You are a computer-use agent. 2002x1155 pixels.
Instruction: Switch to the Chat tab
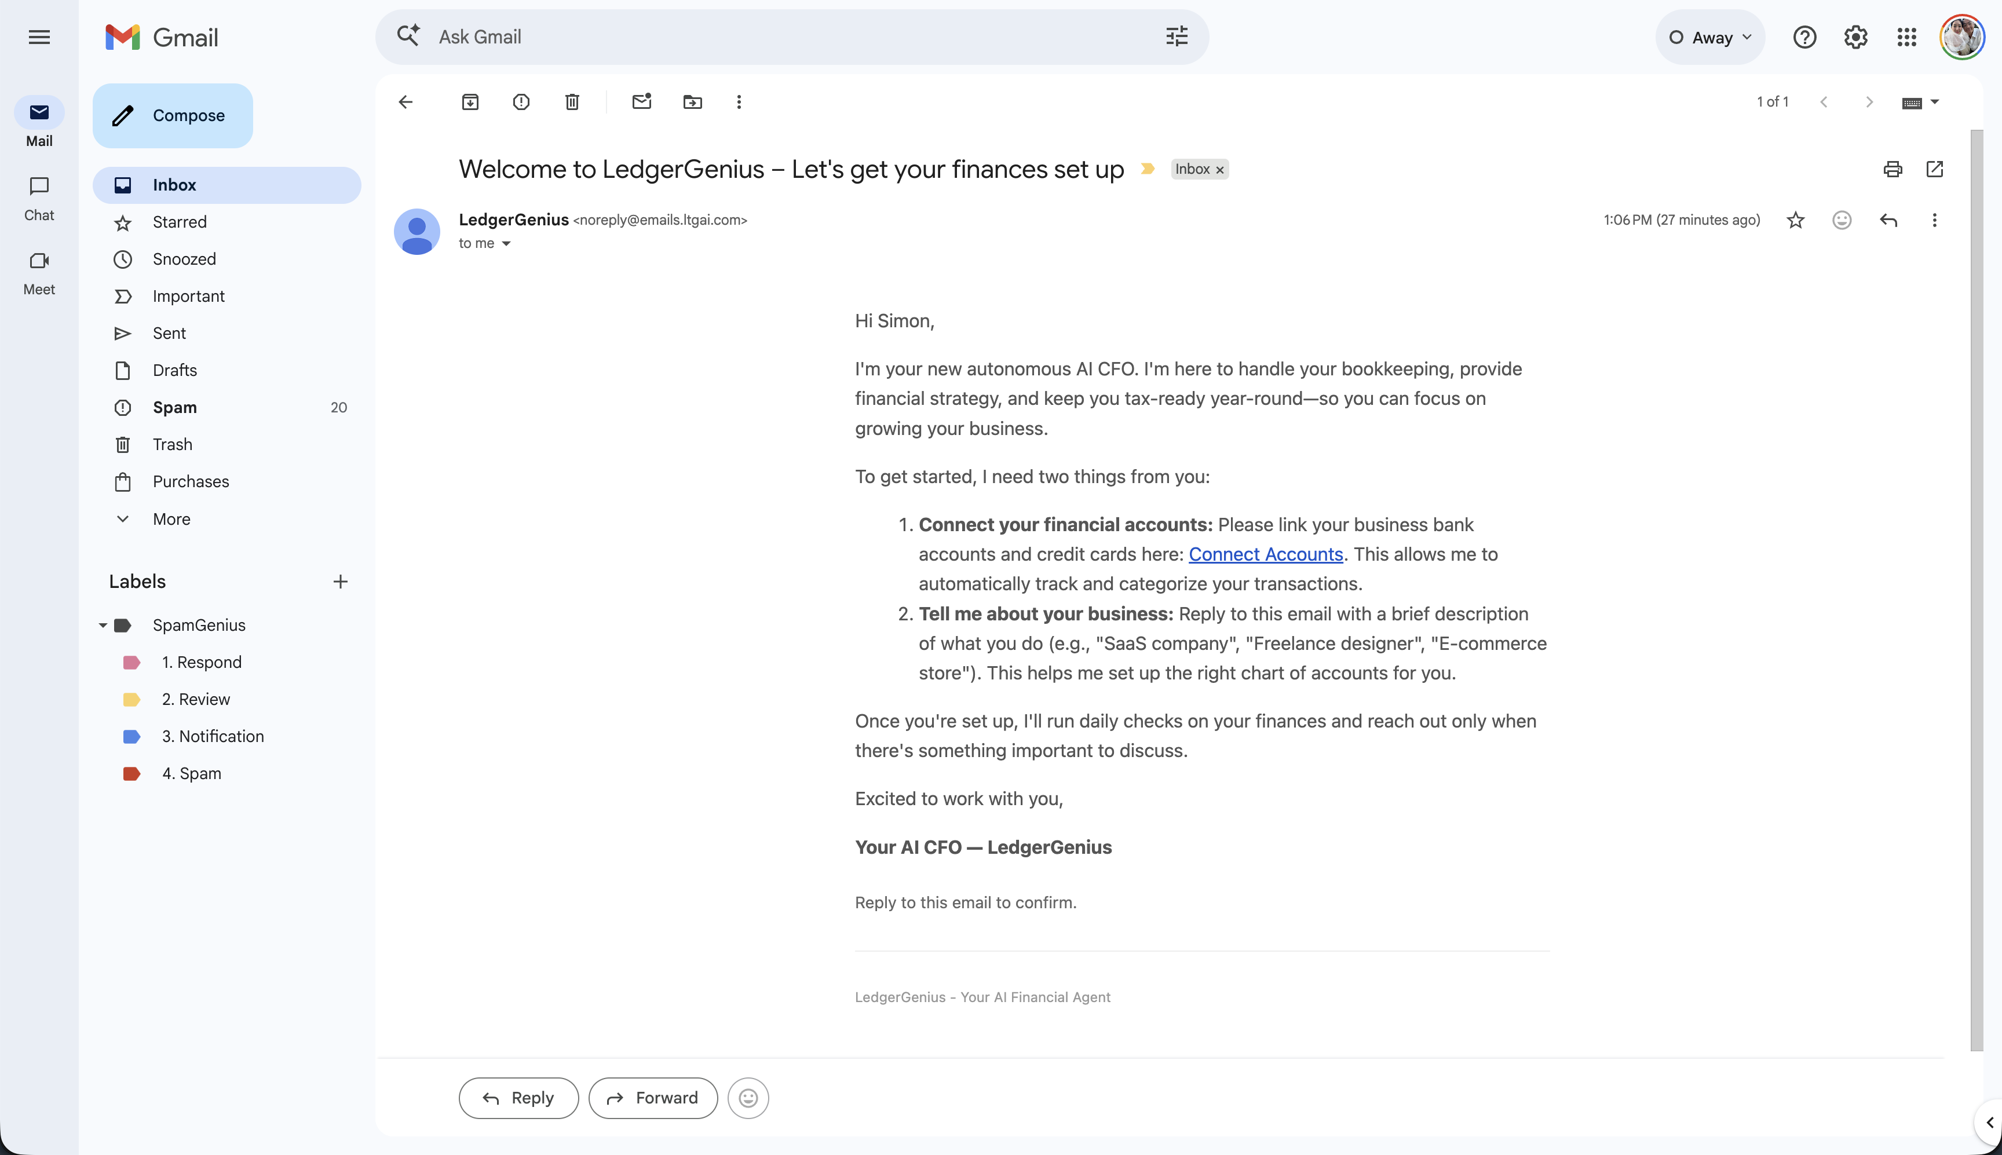[39, 198]
